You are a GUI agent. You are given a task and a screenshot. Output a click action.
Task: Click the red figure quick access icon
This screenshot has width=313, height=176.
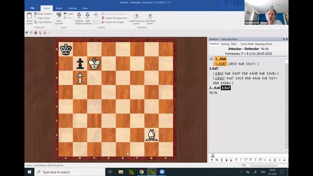(x=40, y=33)
